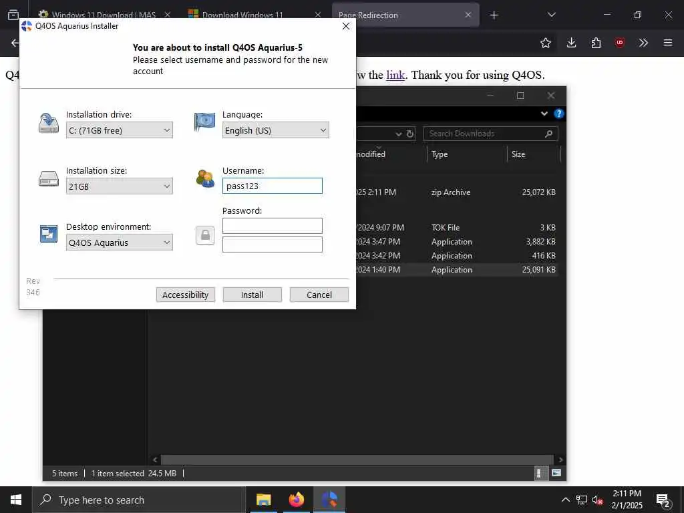Click the Search Downloads box in Explorer
684x513 pixels.
coord(490,134)
